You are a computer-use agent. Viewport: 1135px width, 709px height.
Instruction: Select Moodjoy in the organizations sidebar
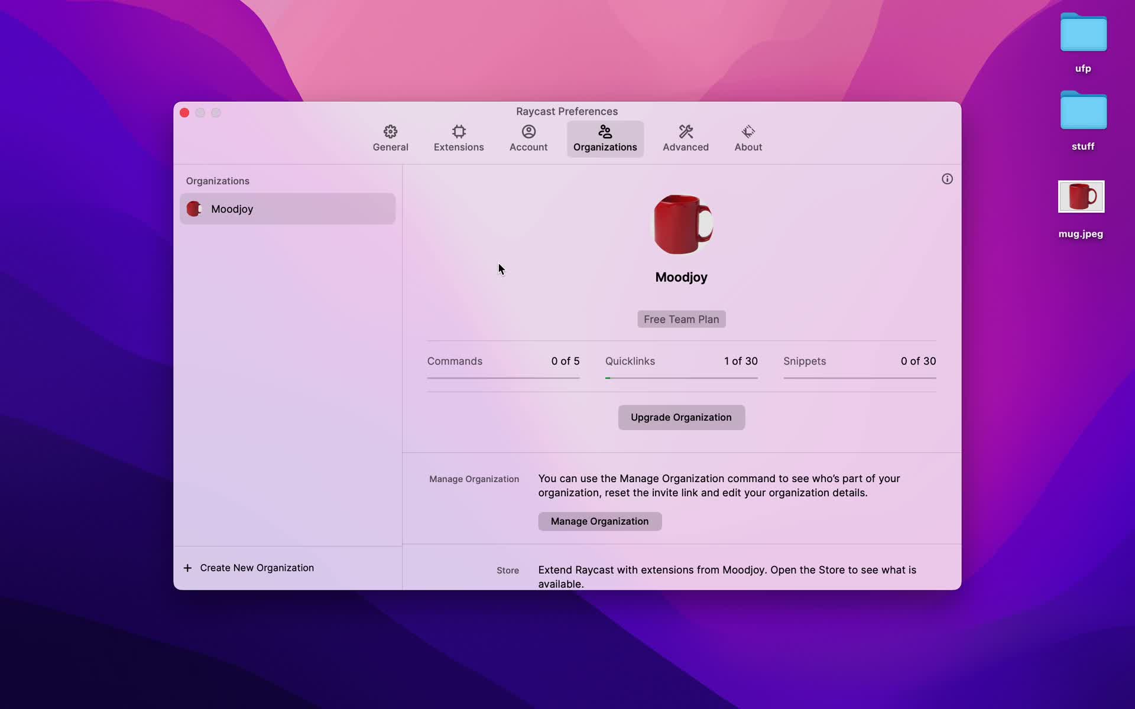pyautogui.click(x=287, y=209)
